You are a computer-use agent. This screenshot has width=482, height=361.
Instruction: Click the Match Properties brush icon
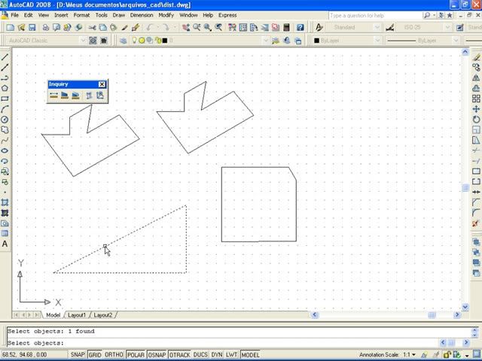124,28
